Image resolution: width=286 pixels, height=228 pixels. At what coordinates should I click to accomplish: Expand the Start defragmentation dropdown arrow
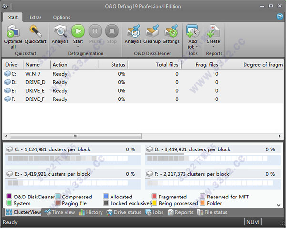point(78,47)
